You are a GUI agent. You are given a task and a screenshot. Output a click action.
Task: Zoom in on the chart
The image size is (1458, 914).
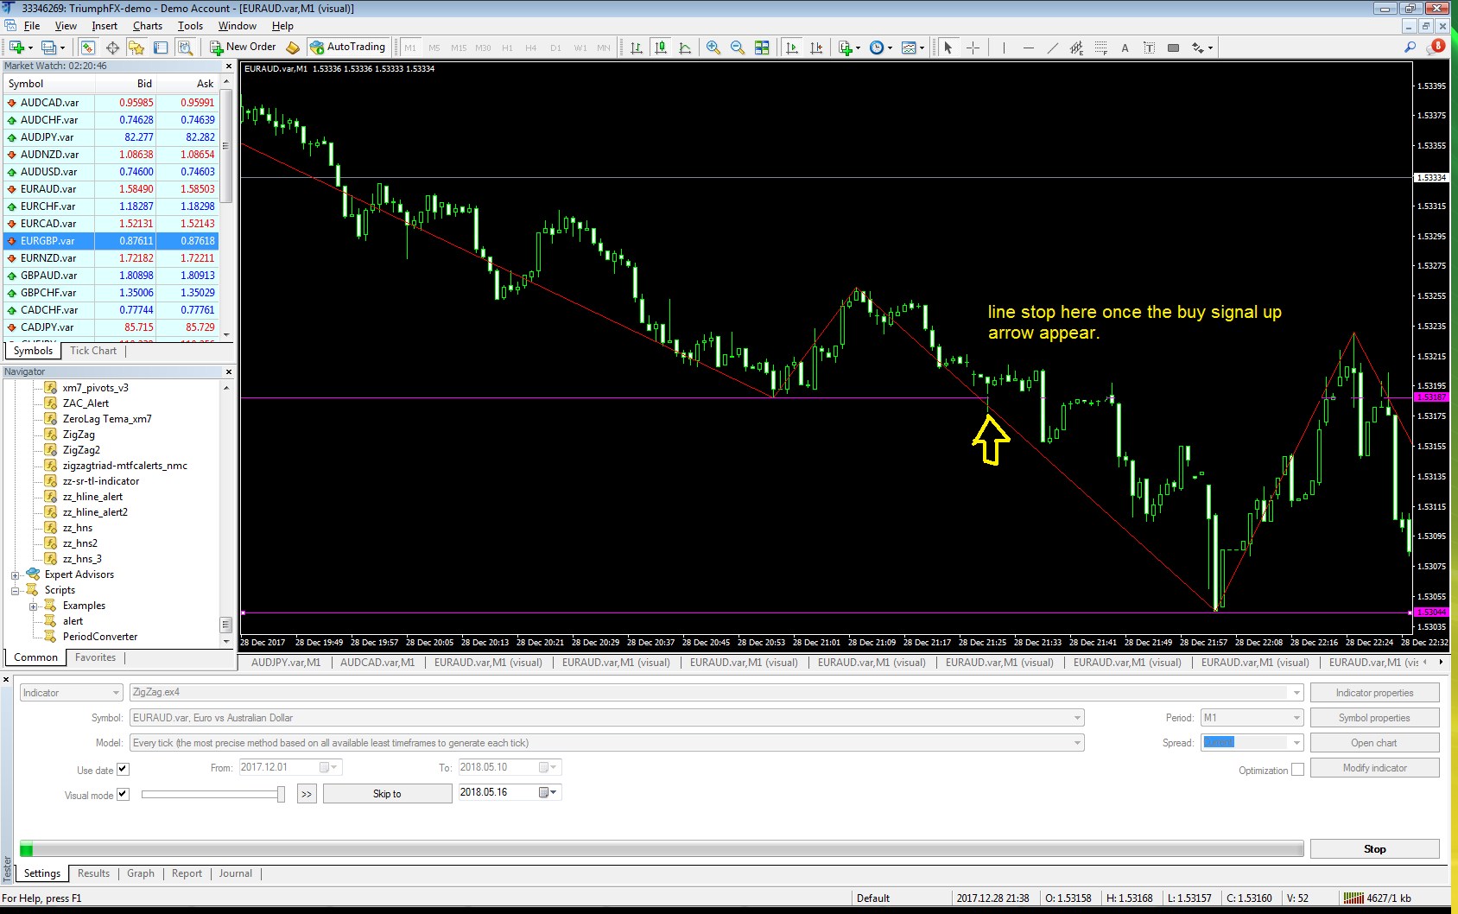(713, 48)
